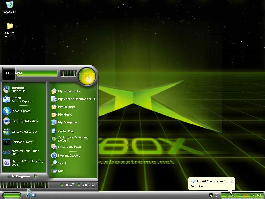Click the orange magnifier tray icon
Viewport: 265px width, 199px height.
pos(246,195)
